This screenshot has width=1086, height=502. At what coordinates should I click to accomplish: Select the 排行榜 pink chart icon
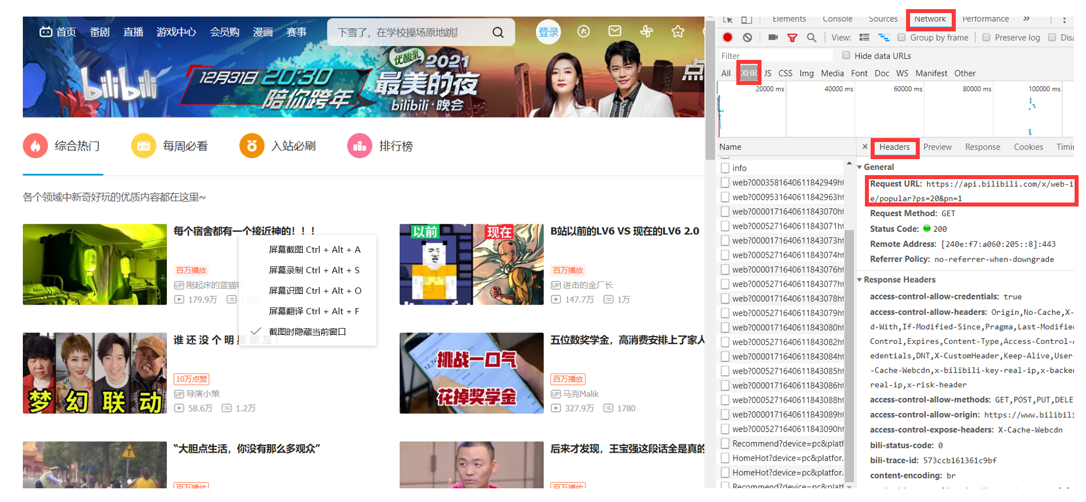click(360, 146)
